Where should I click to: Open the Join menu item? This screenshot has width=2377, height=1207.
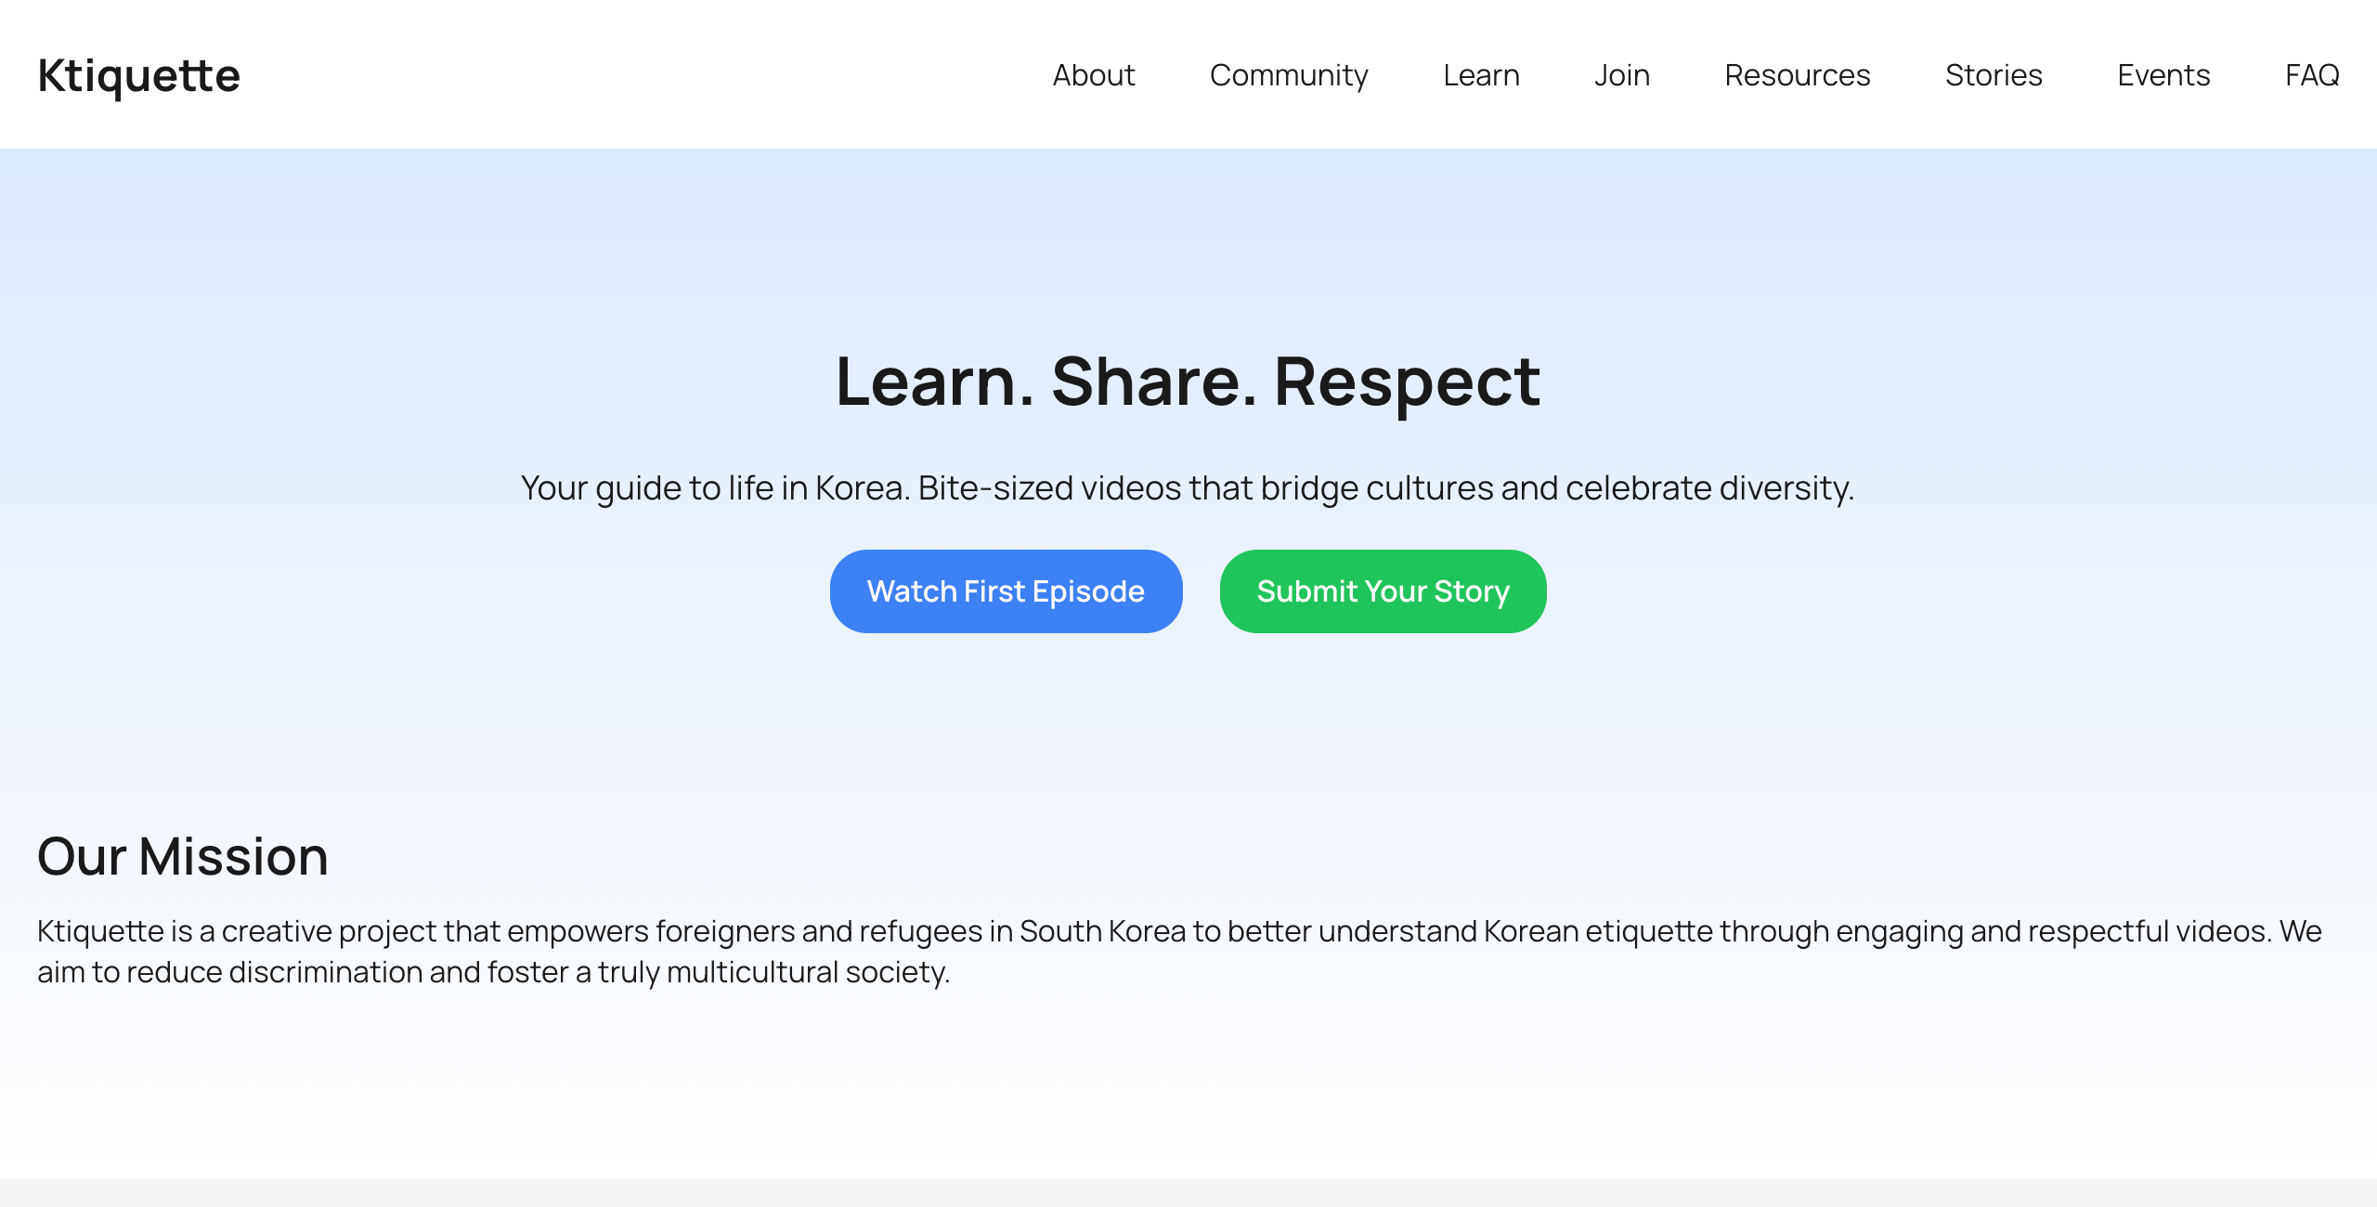pos(1621,75)
